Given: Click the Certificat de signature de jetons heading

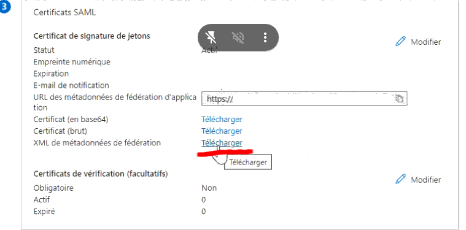Looking at the screenshot, I should tap(92, 36).
